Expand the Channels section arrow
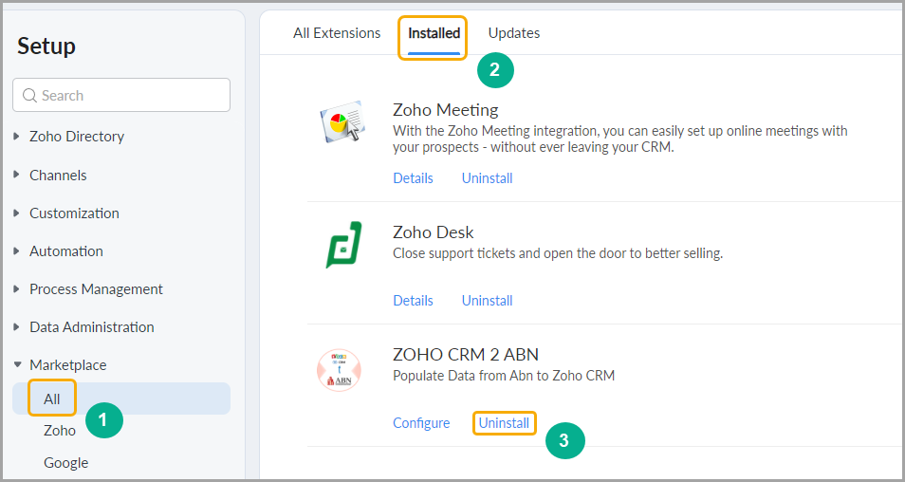905x482 pixels. click(17, 175)
